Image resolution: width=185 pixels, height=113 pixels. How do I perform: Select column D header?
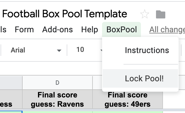pyautogui.click(x=57, y=83)
